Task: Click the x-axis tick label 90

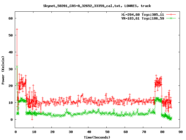Action: 180,132
